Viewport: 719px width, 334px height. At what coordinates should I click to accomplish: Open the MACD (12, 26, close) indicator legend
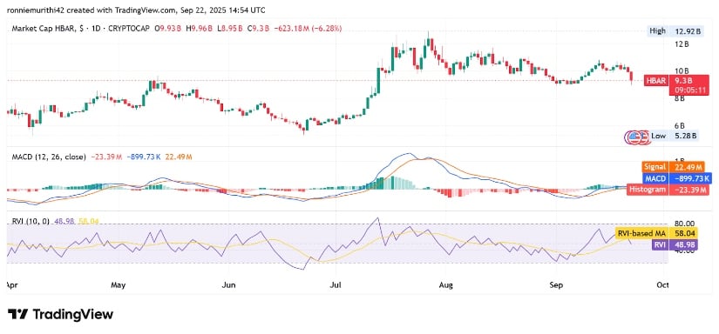[48, 157]
